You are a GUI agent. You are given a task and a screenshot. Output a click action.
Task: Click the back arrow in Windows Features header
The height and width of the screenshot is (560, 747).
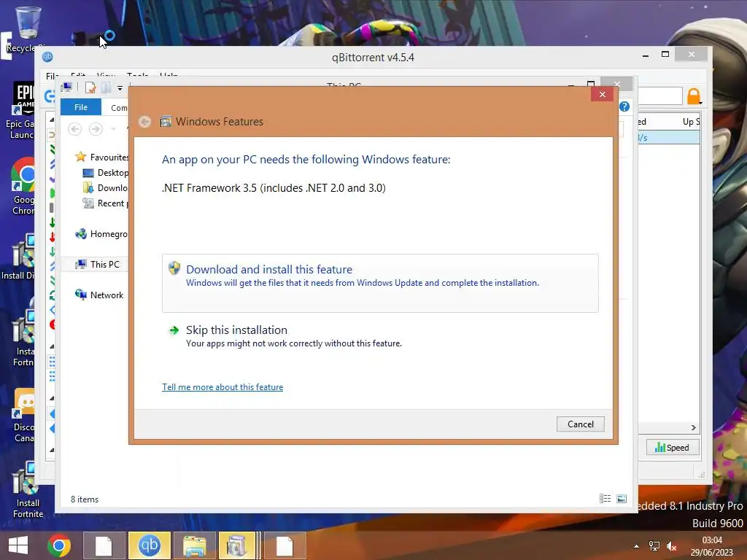click(145, 122)
